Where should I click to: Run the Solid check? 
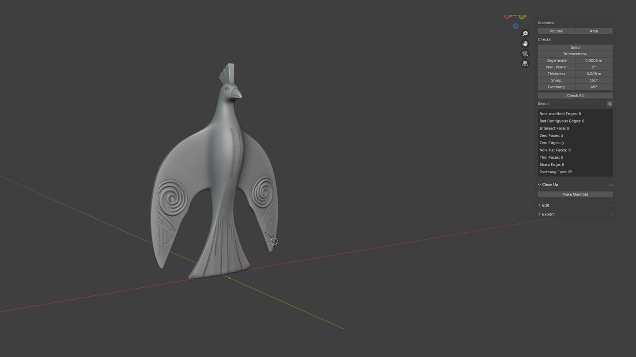[575, 48]
